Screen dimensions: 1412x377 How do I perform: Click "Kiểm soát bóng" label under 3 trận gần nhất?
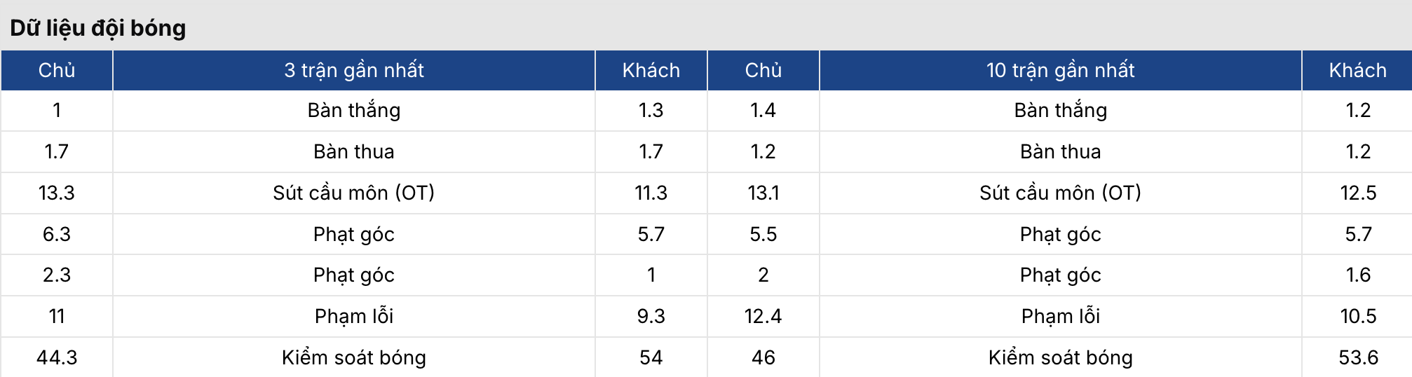pyautogui.click(x=354, y=357)
